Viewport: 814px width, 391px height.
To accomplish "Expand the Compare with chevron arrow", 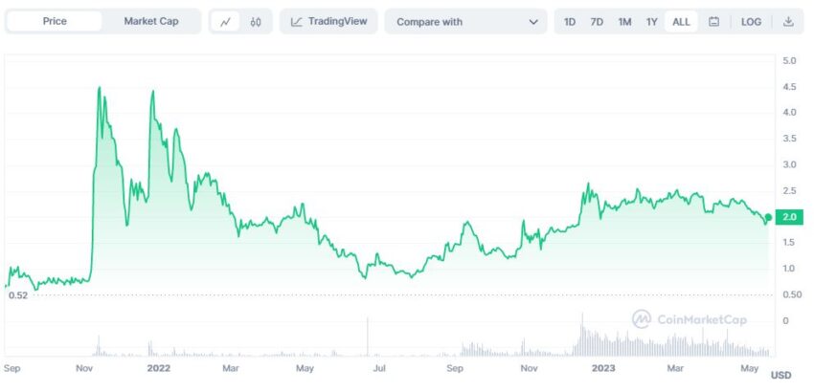I will coord(533,21).
